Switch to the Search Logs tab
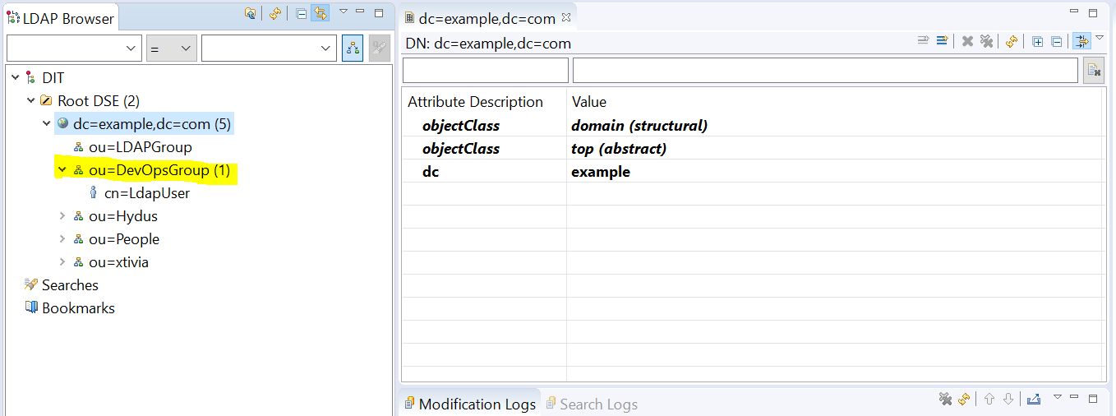This screenshot has height=416, width=1116. 598,404
